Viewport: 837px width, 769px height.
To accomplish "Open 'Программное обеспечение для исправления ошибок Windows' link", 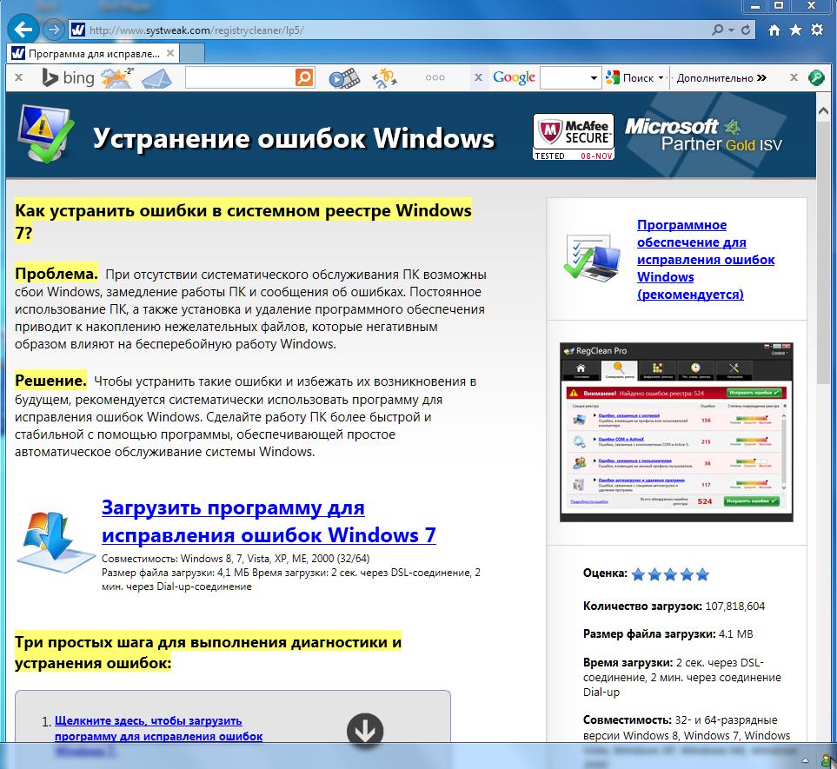I will [x=706, y=260].
